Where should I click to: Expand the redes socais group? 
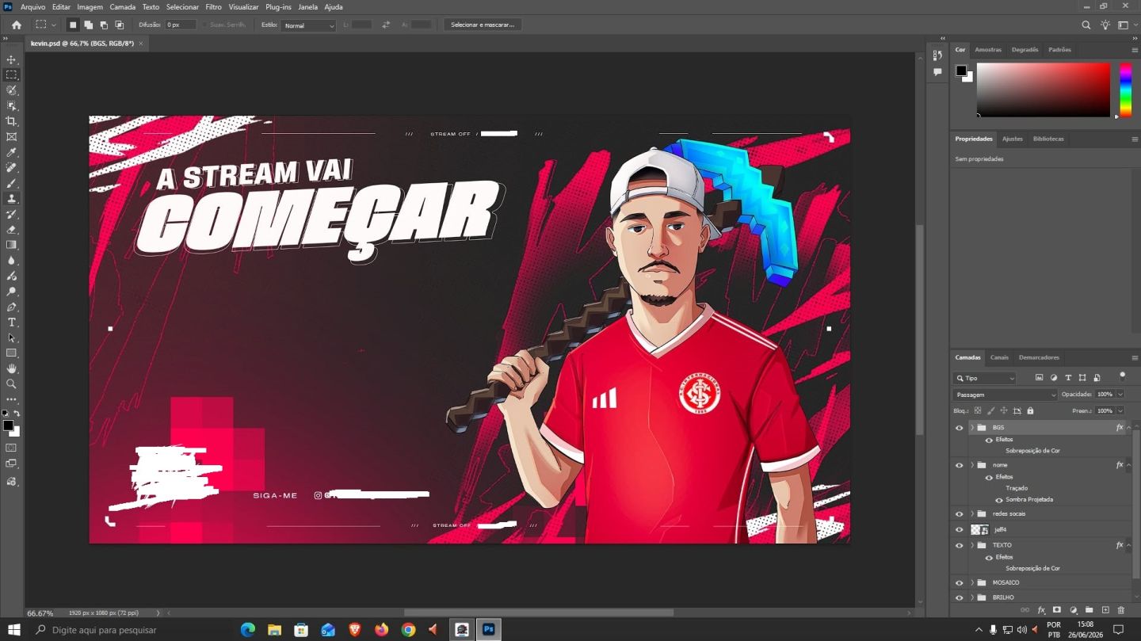point(972,514)
